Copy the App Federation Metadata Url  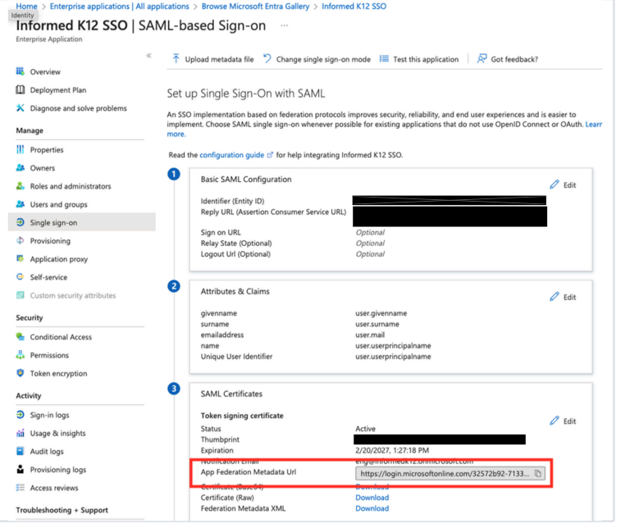click(x=538, y=474)
